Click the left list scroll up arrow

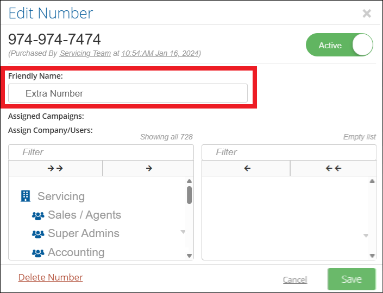(189, 181)
